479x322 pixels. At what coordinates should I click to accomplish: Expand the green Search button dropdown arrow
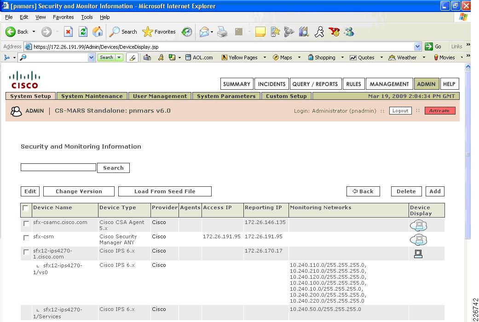[x=119, y=57]
